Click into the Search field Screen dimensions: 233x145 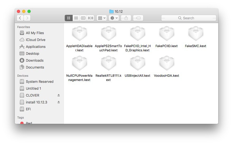click(189, 18)
